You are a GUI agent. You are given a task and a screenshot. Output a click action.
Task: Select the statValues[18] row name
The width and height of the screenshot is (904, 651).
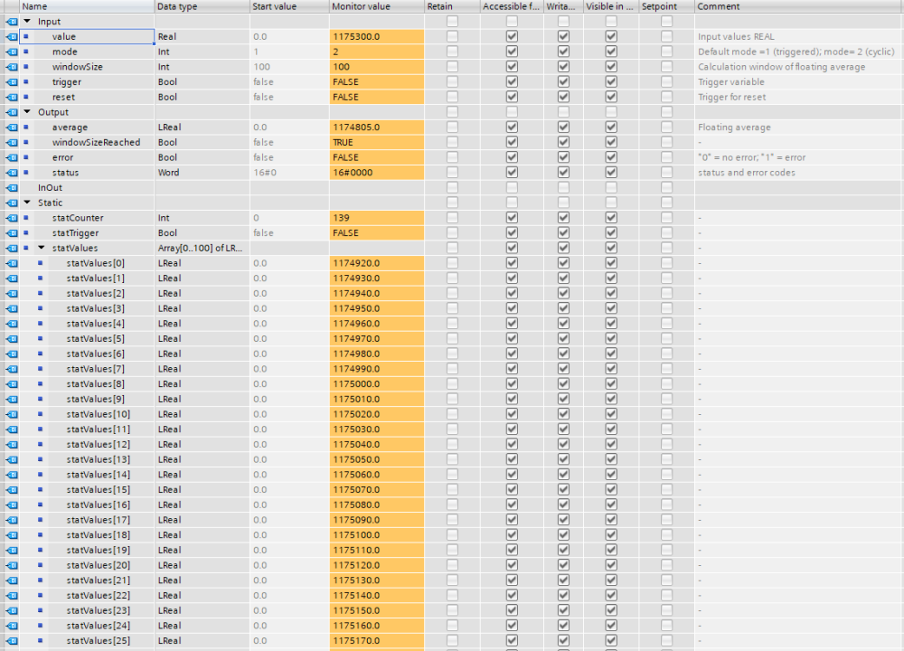(98, 534)
